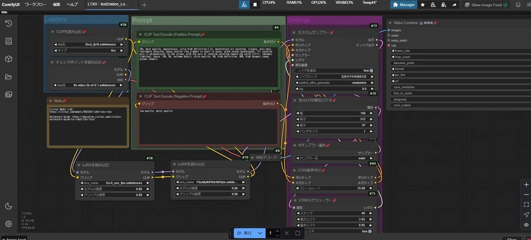
Task: Adjust ステップ 40 value slider
Action: (335, 213)
